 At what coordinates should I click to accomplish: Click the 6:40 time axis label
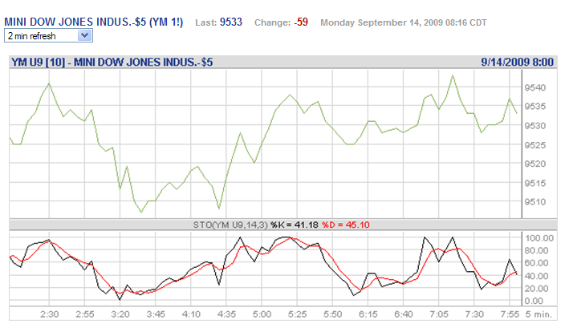click(404, 314)
